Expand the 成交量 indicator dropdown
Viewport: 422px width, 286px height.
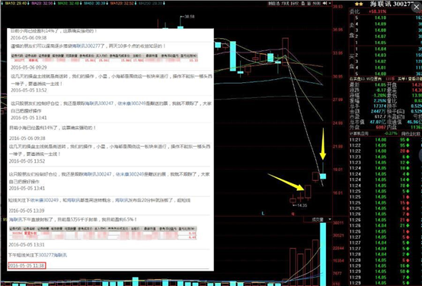(330, 219)
